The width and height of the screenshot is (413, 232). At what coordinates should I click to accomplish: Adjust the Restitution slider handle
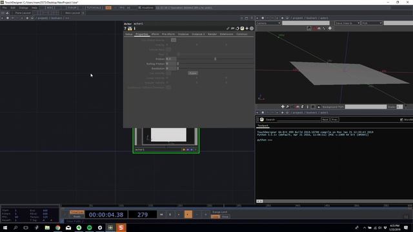178,68
